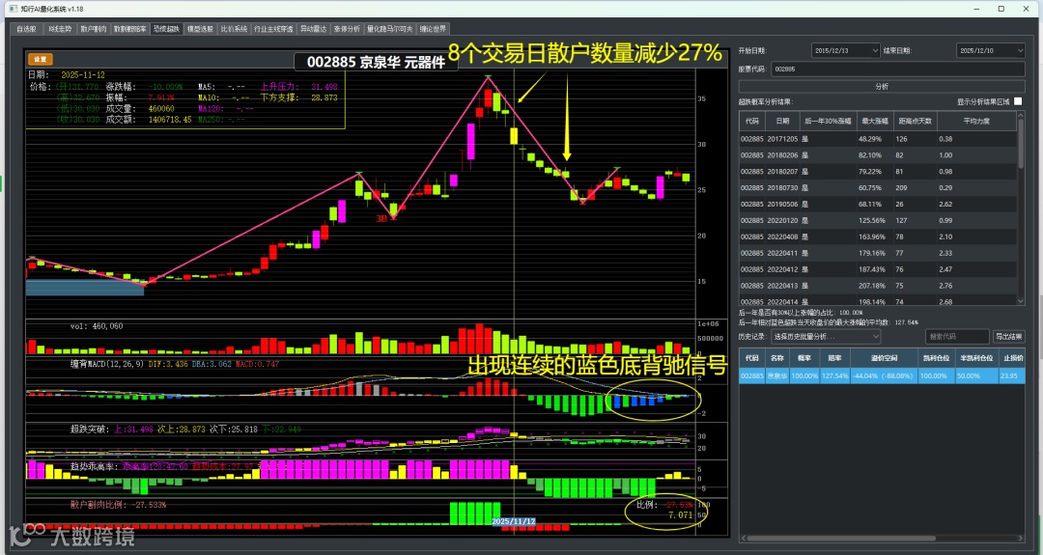Click the 赔率 column header
Viewport: 1043px width, 555px height.
point(834,357)
